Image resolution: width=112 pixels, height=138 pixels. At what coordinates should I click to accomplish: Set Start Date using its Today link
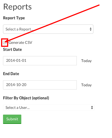[86, 61]
